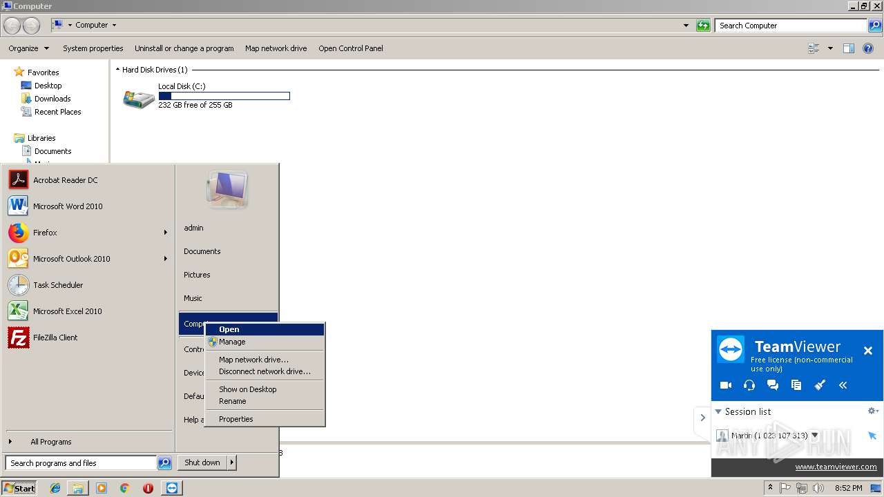Select Show on Desktop in context menu
Screen dimensions: 884x497
(265, 389)
